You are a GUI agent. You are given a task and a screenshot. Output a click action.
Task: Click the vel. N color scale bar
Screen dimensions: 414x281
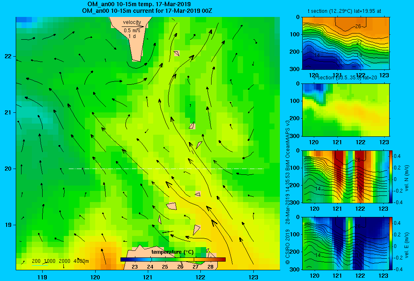point(391,176)
